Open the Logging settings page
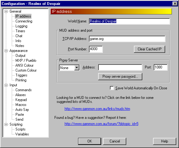Screen dimensions: 179x148 (x=21, y=26)
